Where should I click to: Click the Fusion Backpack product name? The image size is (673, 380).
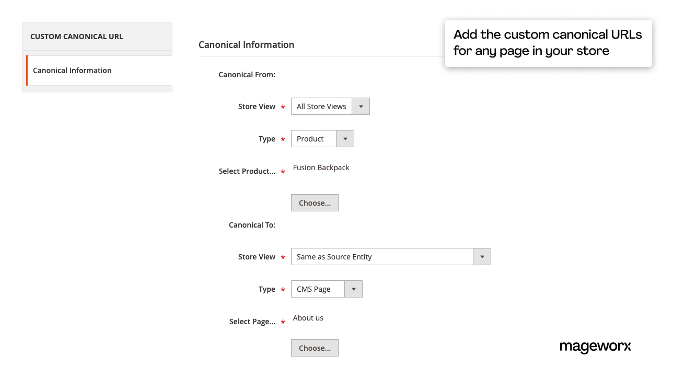point(321,167)
